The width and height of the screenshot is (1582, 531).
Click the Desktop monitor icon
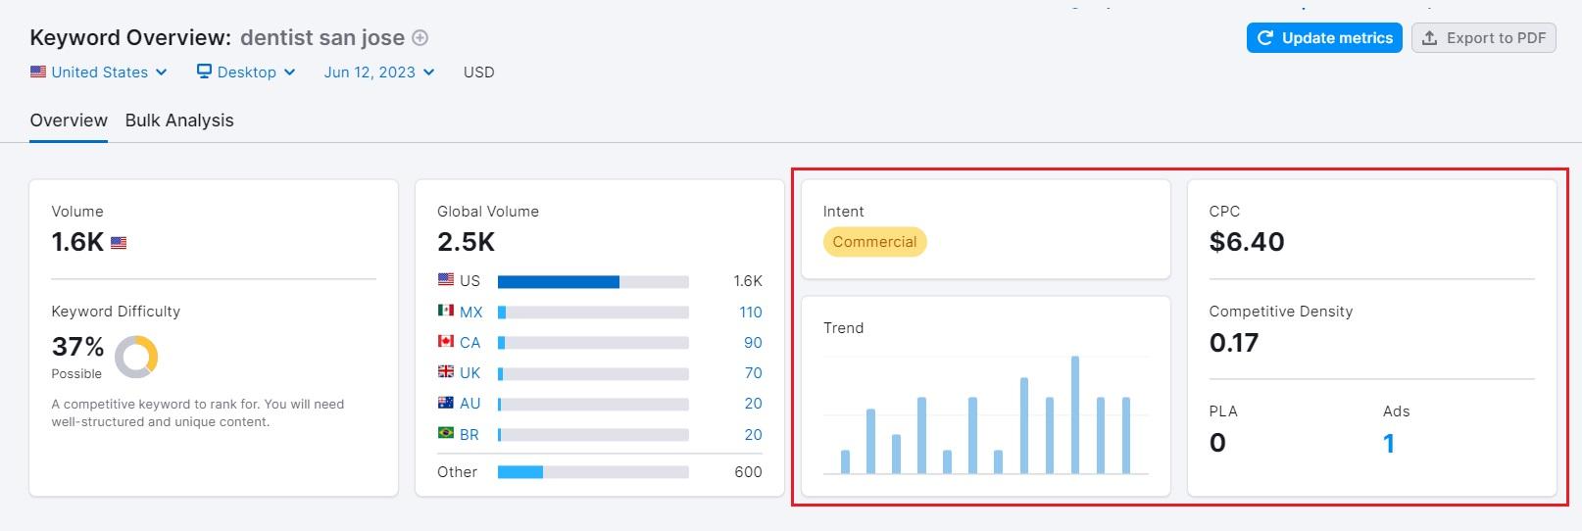[204, 72]
